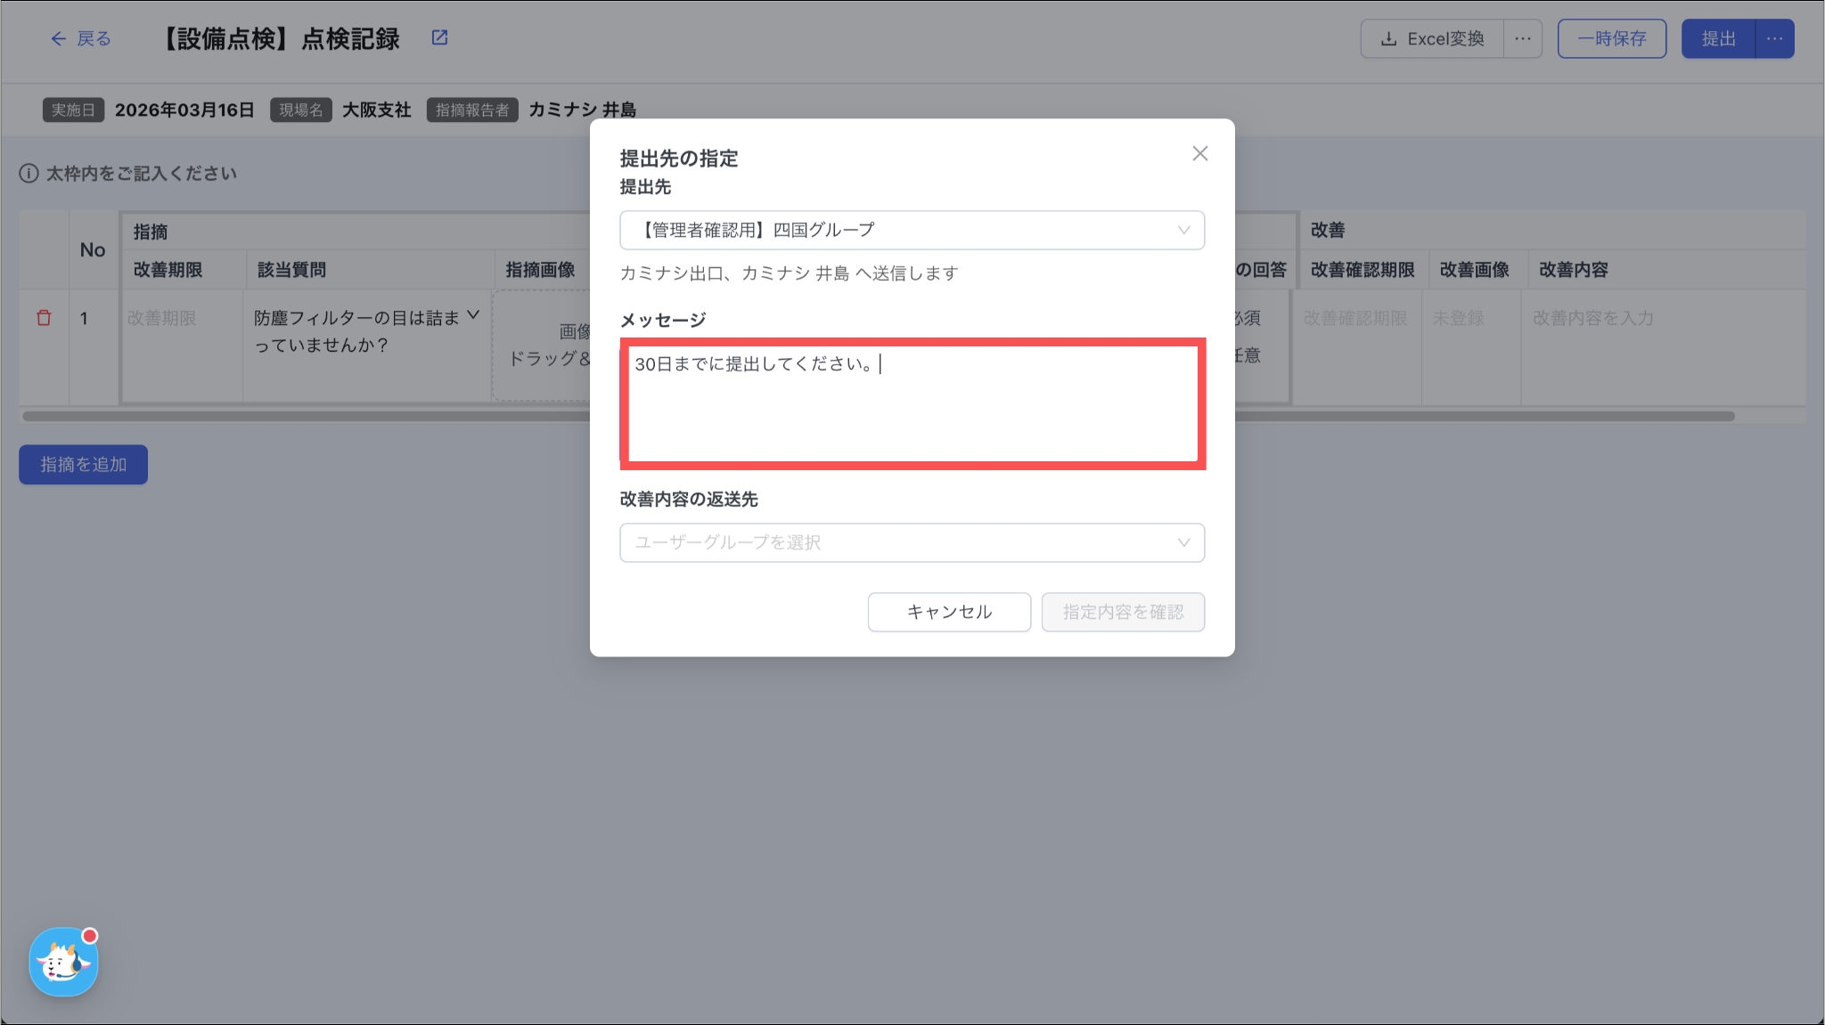Open the external link icon beside 点検記録
Image resolution: width=1825 pixels, height=1025 pixels.
pyautogui.click(x=439, y=37)
